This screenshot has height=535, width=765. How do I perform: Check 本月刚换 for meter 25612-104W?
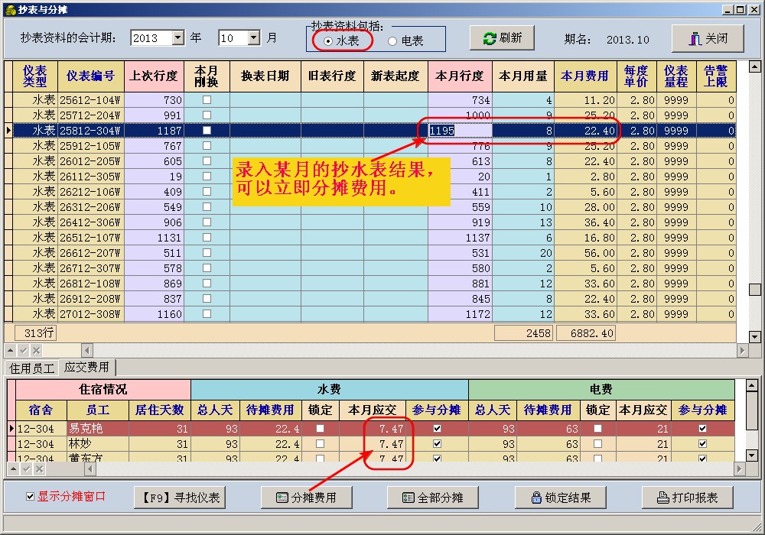click(x=207, y=100)
